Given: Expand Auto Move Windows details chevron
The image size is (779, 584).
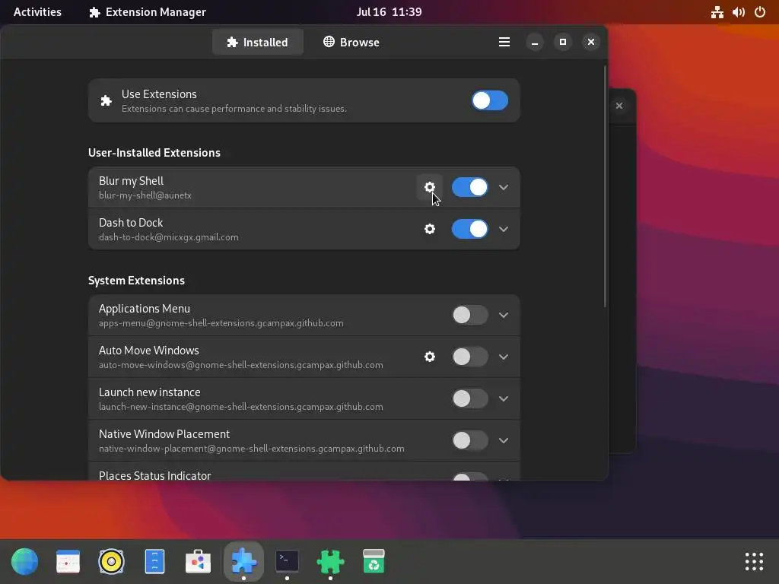Looking at the screenshot, I should click(504, 357).
